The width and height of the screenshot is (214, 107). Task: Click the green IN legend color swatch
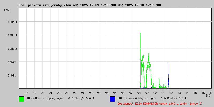point(22,99)
